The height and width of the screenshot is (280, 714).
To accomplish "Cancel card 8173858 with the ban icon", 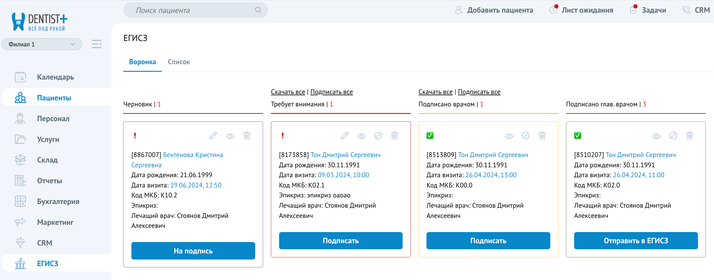I will point(378,136).
